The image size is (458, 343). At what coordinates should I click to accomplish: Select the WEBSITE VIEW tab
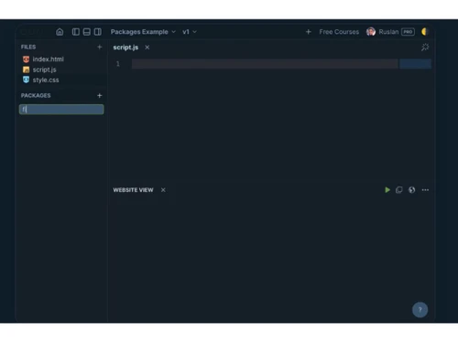click(133, 190)
